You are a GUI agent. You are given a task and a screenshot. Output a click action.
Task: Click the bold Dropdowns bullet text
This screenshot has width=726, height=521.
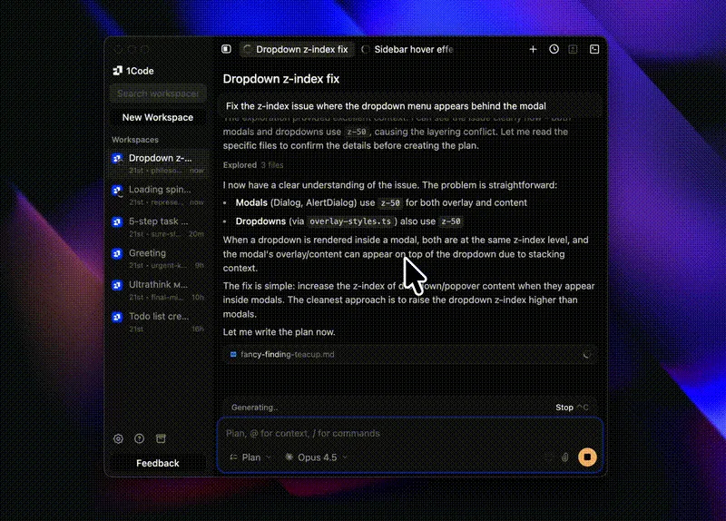260,221
